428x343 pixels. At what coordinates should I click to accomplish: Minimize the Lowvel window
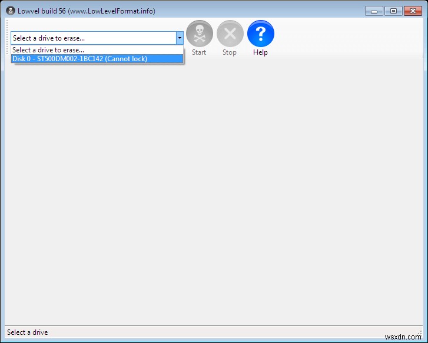pyautogui.click(x=374, y=11)
